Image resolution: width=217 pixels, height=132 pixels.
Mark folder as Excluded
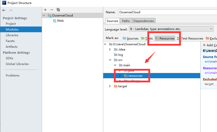pyautogui.click(x=211, y=38)
